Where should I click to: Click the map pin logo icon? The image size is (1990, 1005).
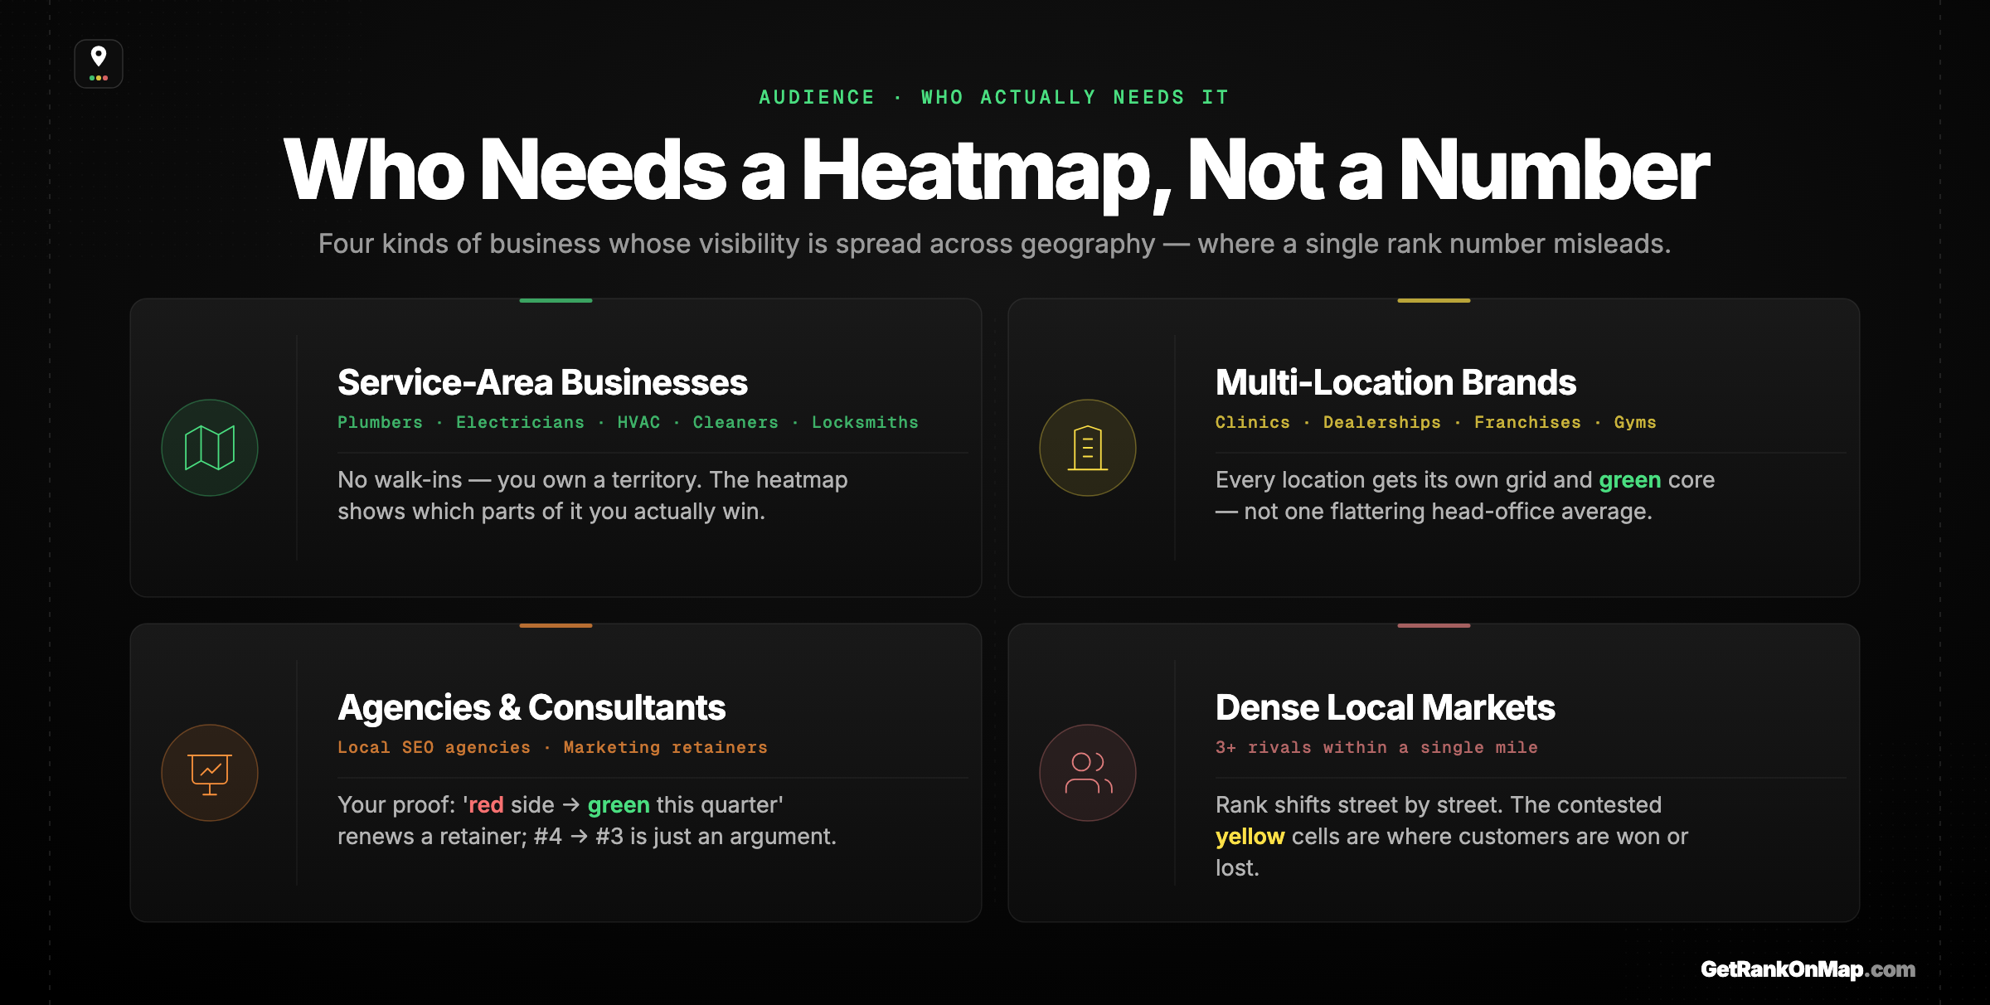(x=99, y=64)
